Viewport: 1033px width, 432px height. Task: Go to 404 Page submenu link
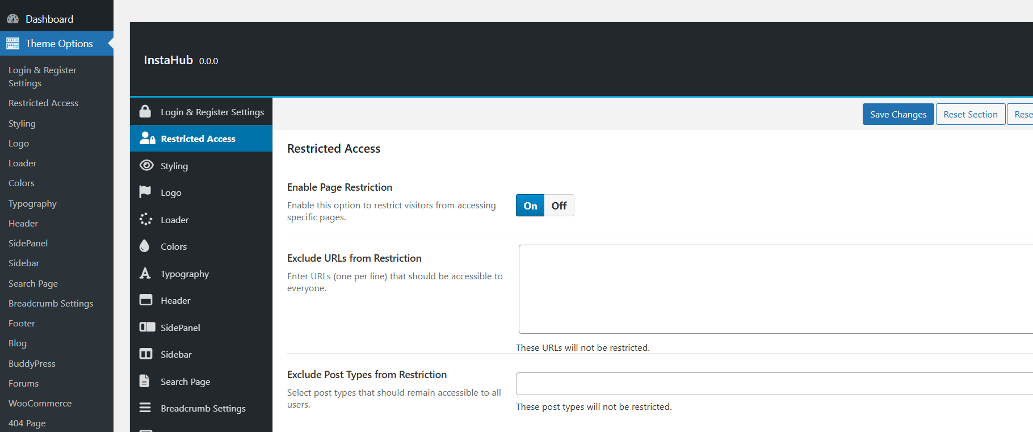[27, 423]
